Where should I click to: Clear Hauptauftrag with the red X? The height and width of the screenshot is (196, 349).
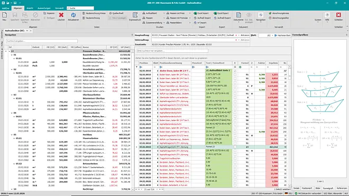click(236, 35)
